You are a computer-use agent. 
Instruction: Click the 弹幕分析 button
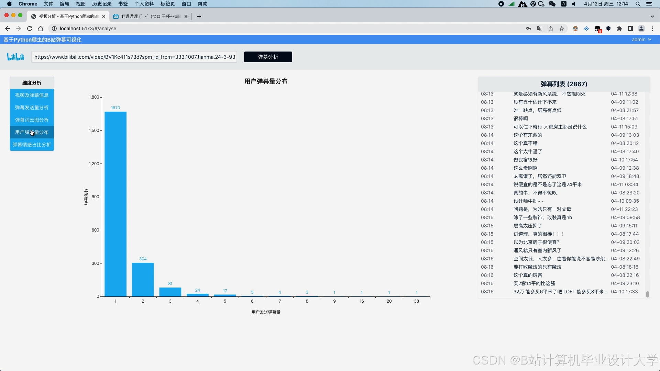click(x=268, y=57)
